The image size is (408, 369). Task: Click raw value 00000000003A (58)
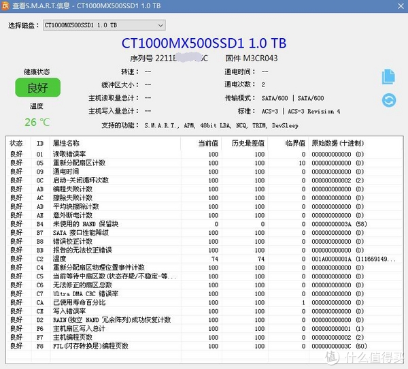click(x=339, y=224)
